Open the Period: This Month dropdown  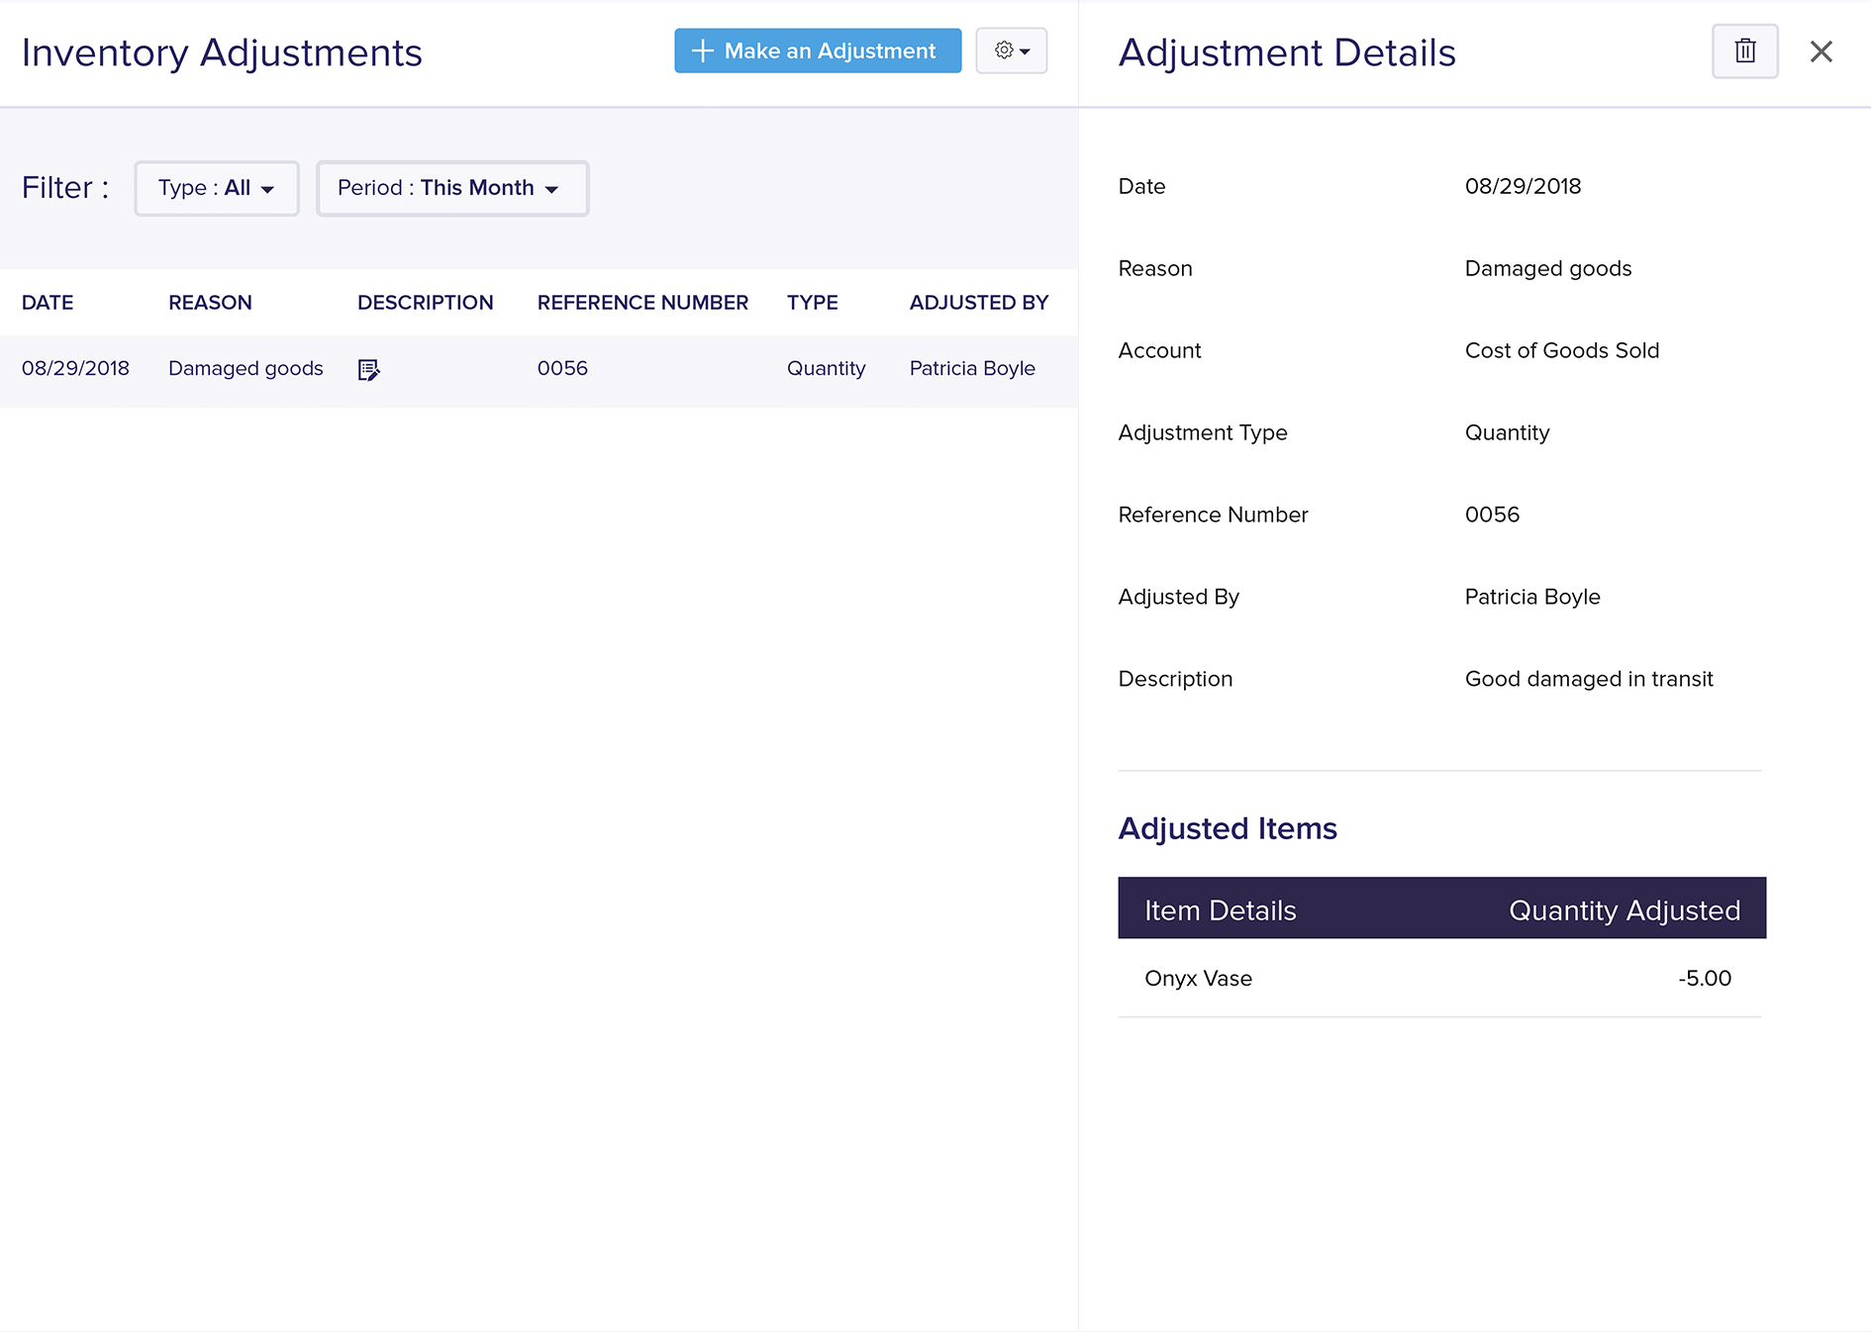click(x=451, y=188)
